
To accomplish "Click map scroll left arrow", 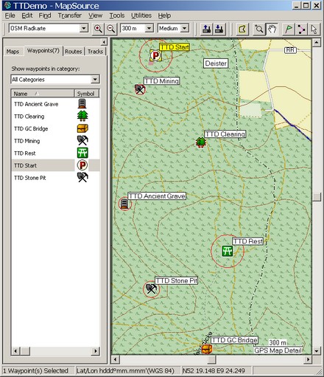I will click(x=115, y=359).
